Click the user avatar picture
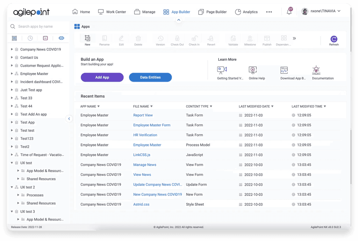 point(305,11)
